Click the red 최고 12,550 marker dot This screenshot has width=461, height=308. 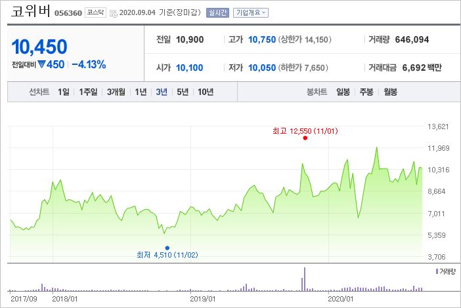point(305,138)
